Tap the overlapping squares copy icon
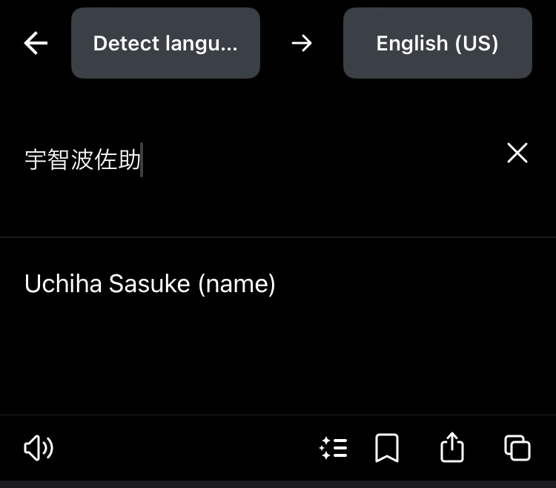This screenshot has height=488, width=556. (x=517, y=448)
